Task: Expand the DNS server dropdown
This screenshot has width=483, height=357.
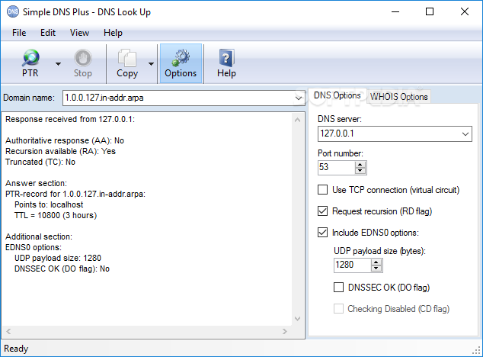Action: (465, 134)
